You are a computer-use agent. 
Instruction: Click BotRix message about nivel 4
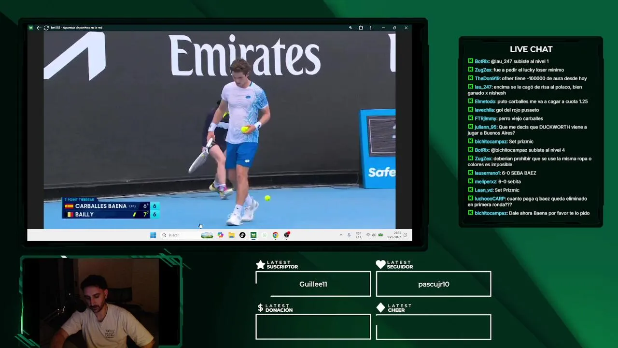(x=516, y=150)
